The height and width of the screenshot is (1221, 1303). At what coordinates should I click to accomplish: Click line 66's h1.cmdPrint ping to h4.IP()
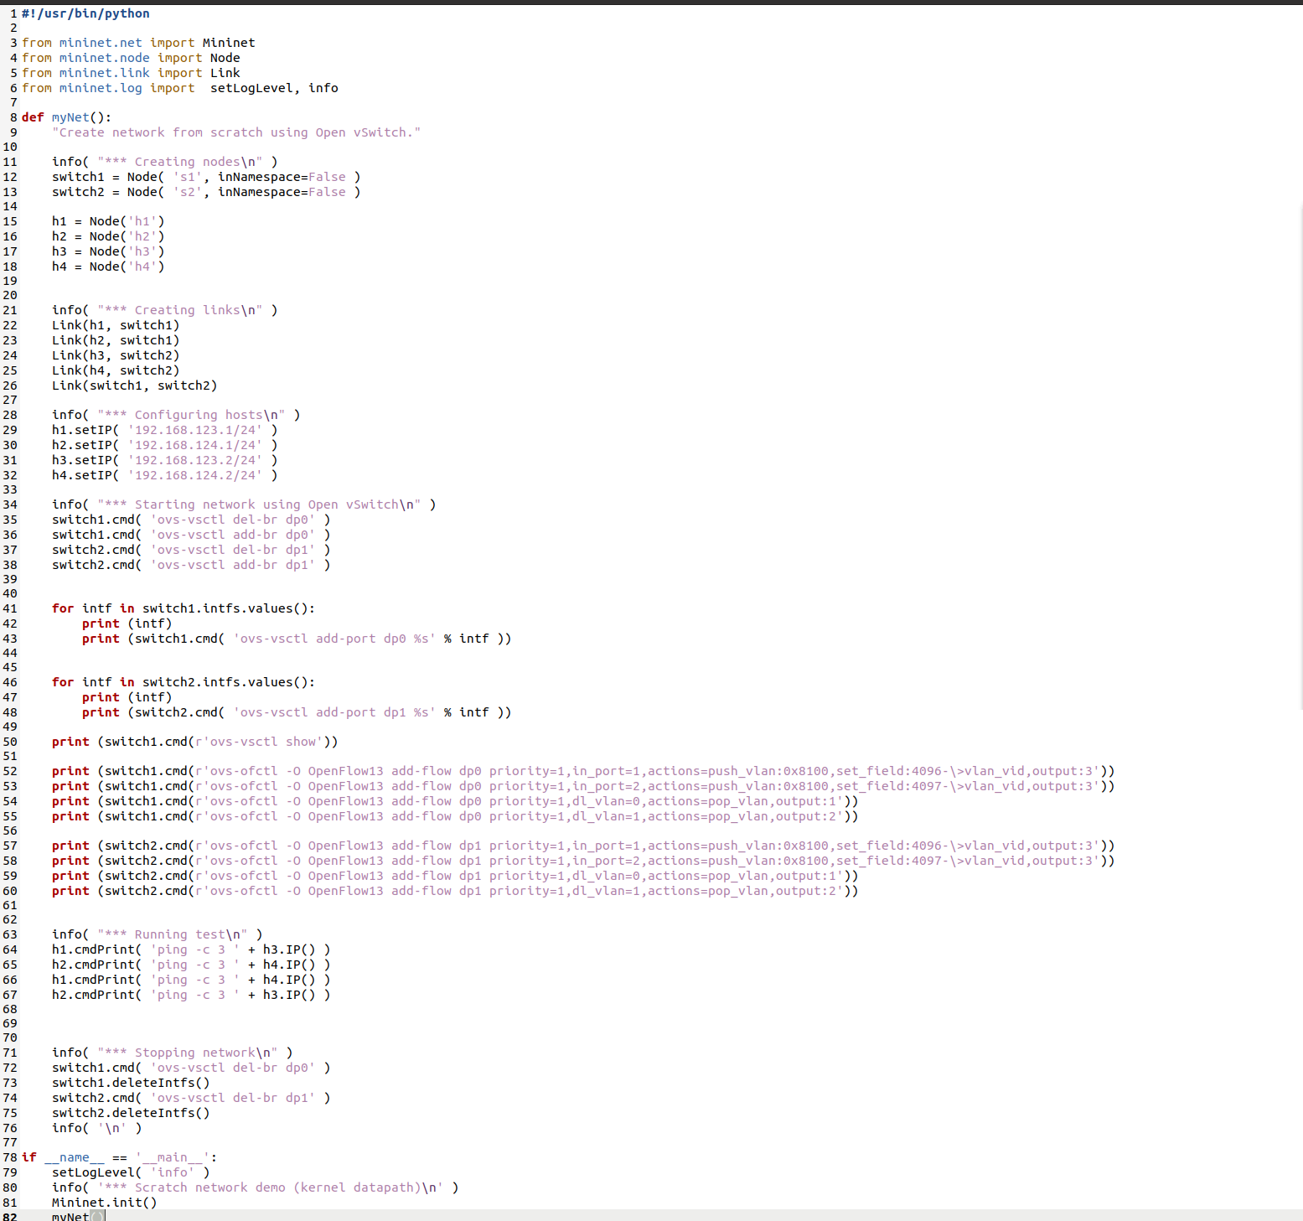pyautogui.click(x=191, y=980)
